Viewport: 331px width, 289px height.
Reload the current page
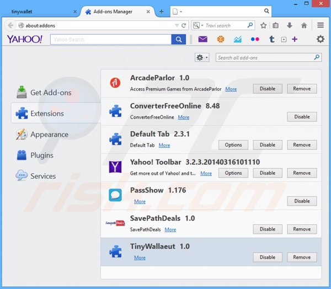[x=184, y=25]
